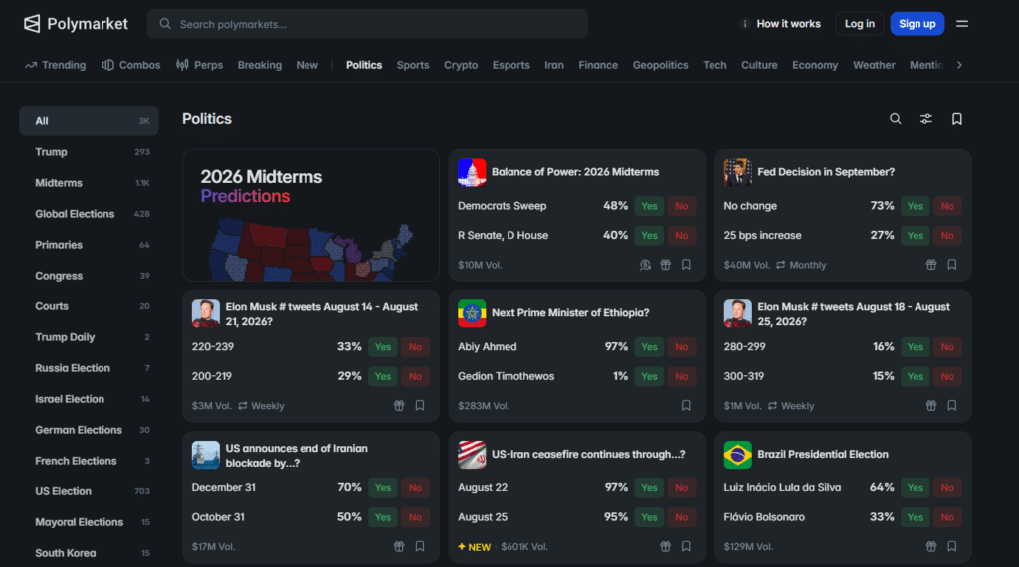Click the bookmark icon beside Politics heading
Image resolution: width=1019 pixels, height=567 pixels.
(957, 119)
